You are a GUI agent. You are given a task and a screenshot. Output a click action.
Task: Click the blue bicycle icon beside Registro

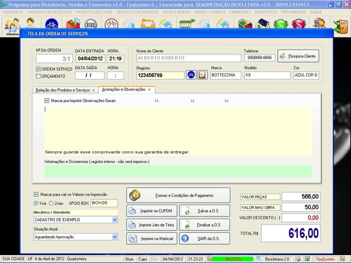point(191,75)
